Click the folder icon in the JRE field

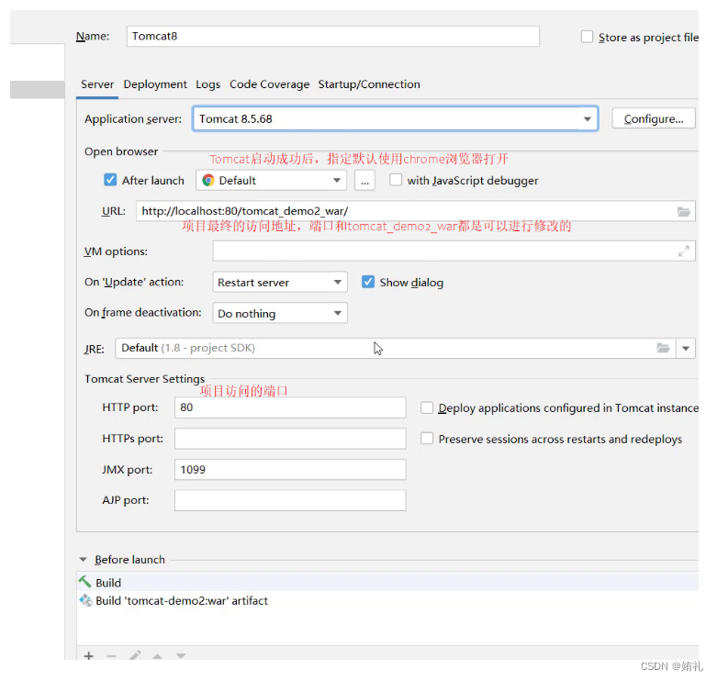coord(663,348)
